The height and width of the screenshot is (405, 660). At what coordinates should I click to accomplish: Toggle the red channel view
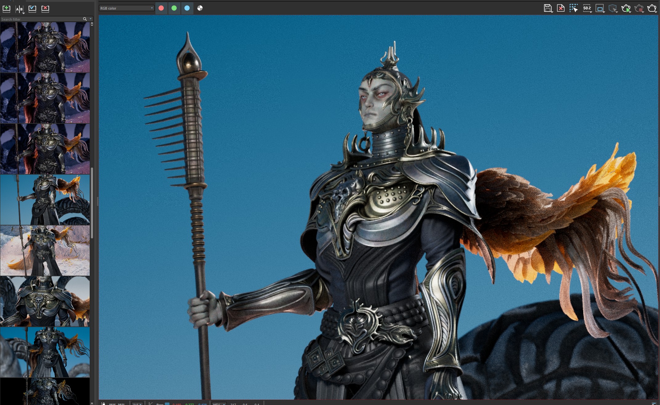point(161,8)
